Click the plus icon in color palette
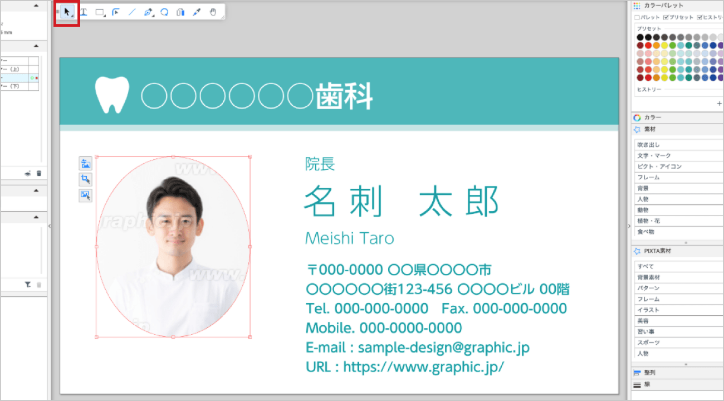 click(x=719, y=104)
